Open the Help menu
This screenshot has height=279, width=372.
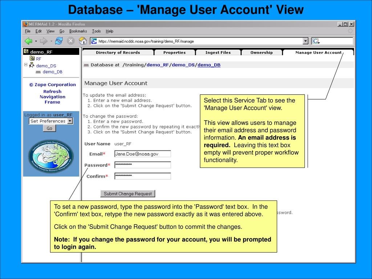[109, 31]
